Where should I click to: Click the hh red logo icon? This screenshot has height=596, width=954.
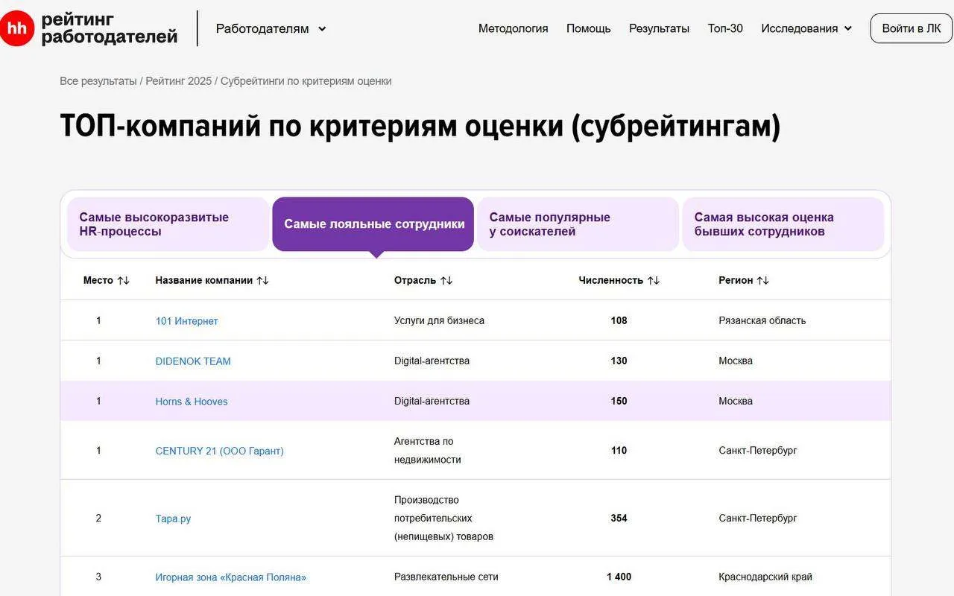coord(16,28)
